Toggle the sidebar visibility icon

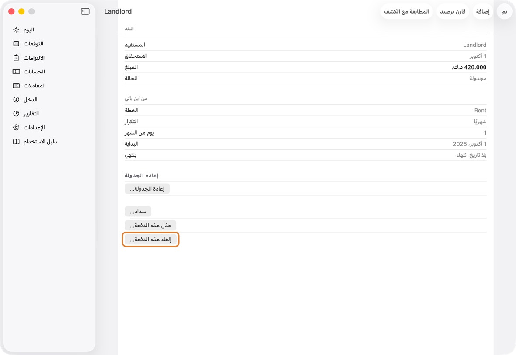(85, 11)
